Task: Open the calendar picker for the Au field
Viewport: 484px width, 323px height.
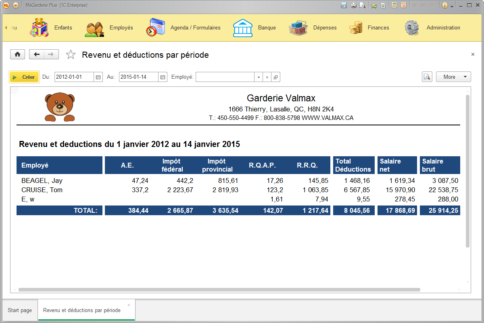Action: click(163, 77)
